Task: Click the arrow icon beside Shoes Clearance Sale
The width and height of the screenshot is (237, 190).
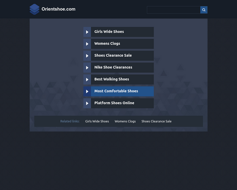Action: 87,56
